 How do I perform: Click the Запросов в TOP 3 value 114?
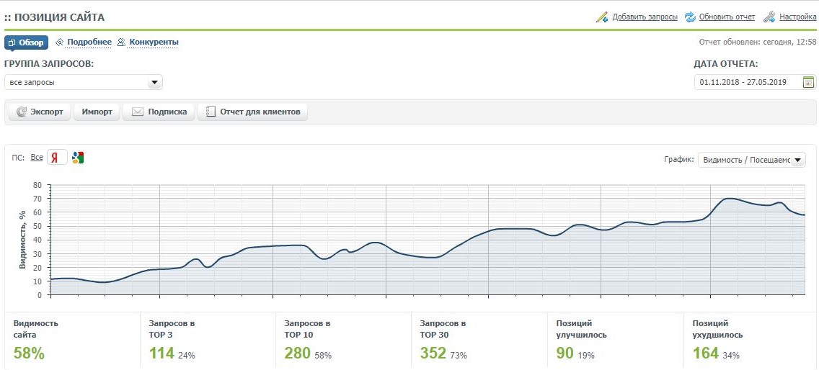coord(162,353)
